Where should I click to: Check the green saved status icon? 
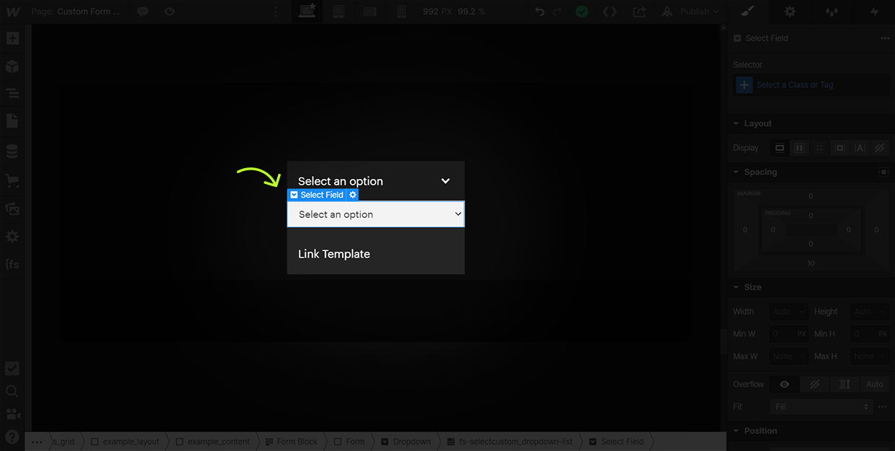tap(582, 12)
